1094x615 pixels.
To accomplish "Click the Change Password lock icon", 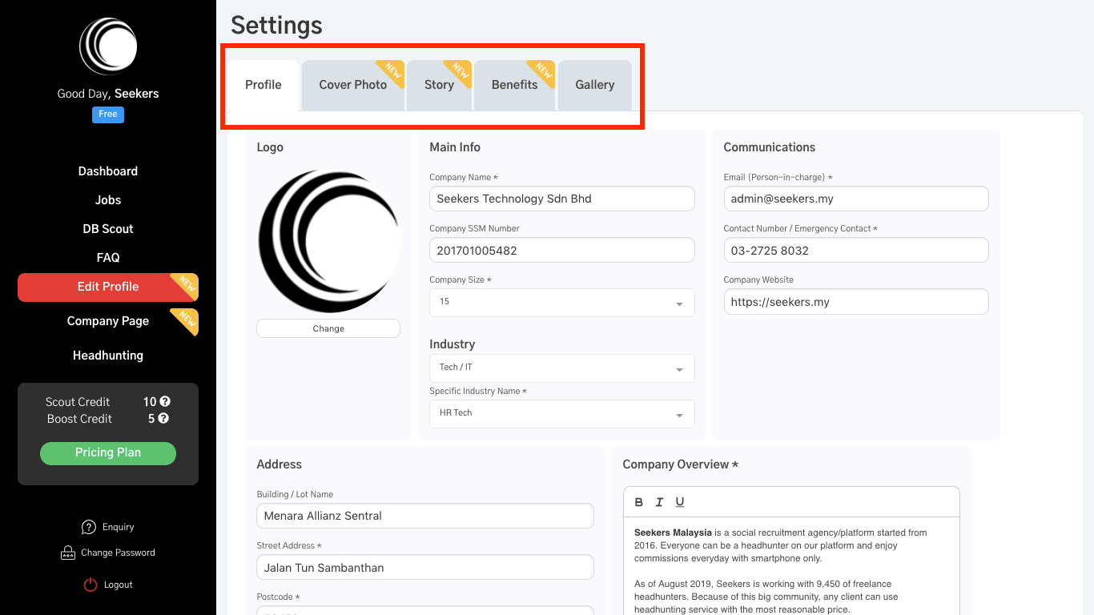I will [x=68, y=553].
